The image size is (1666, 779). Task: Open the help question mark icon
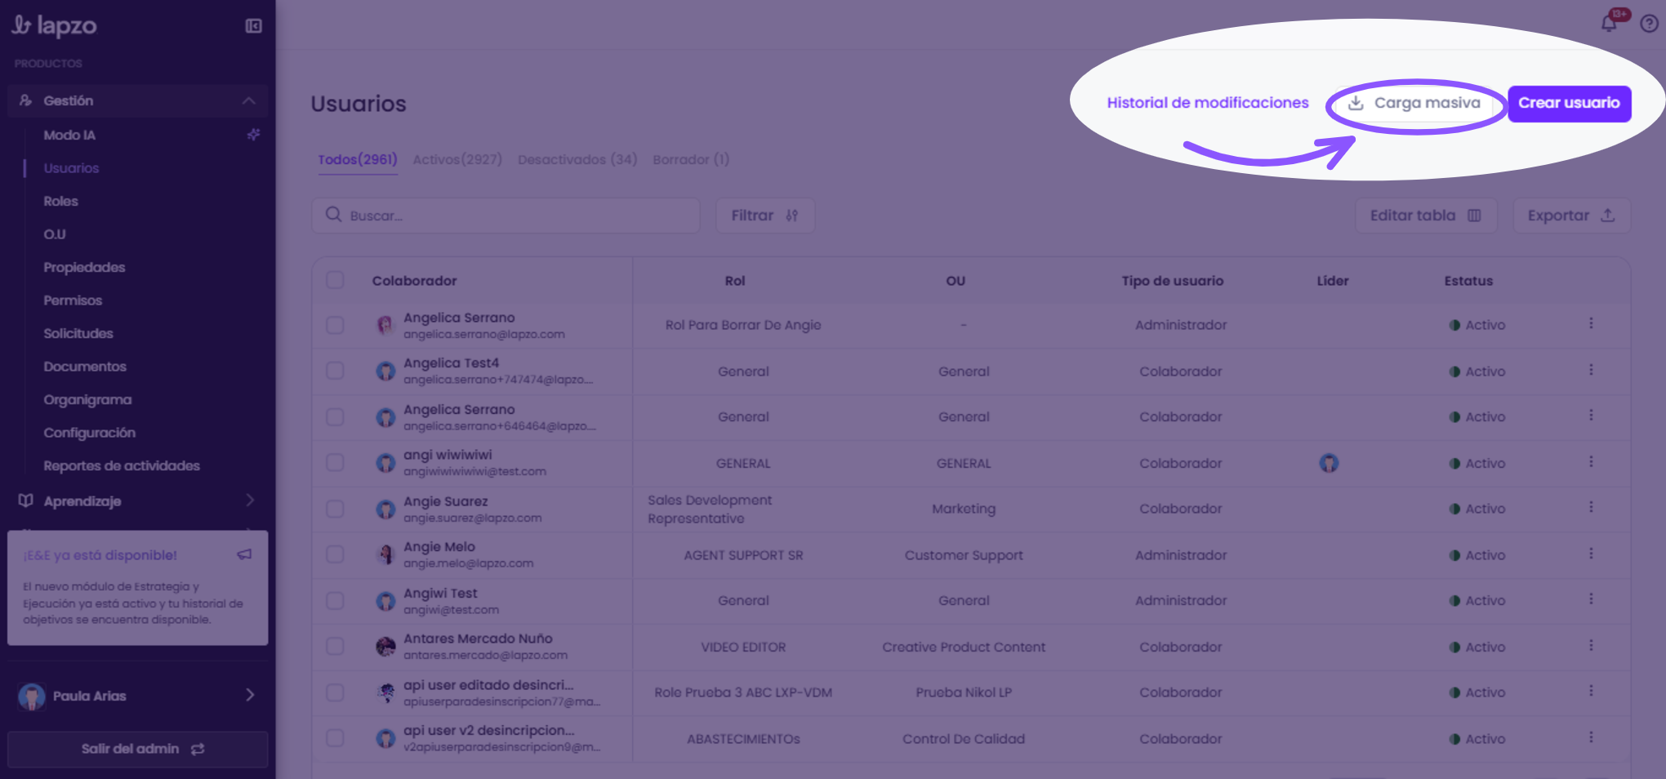click(x=1649, y=24)
